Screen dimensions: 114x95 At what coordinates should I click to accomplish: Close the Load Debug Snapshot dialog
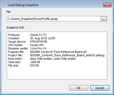pos(107,5)
